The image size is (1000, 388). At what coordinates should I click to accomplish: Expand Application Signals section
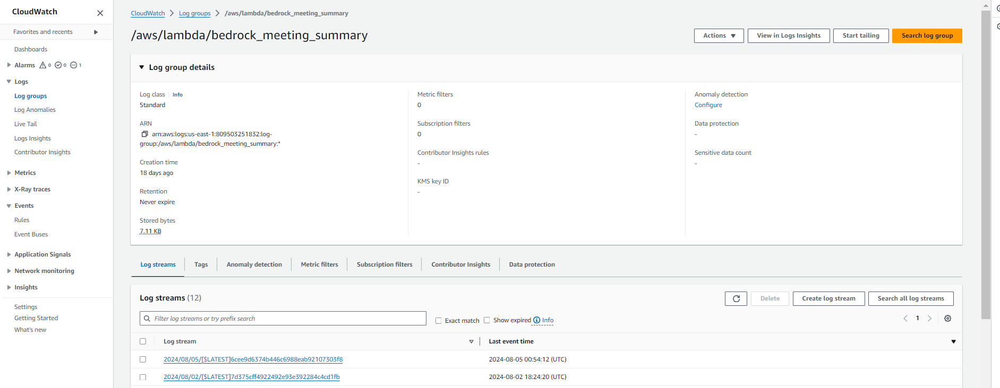click(9, 254)
